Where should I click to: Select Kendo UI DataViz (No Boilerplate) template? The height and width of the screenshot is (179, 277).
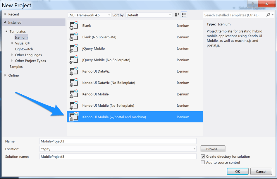click(135, 83)
